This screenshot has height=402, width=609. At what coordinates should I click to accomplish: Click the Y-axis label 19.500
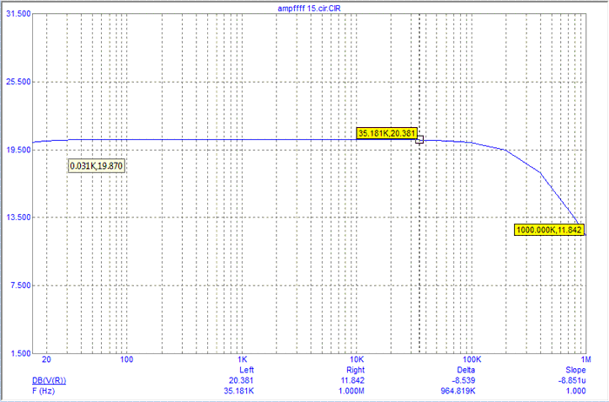(x=18, y=150)
